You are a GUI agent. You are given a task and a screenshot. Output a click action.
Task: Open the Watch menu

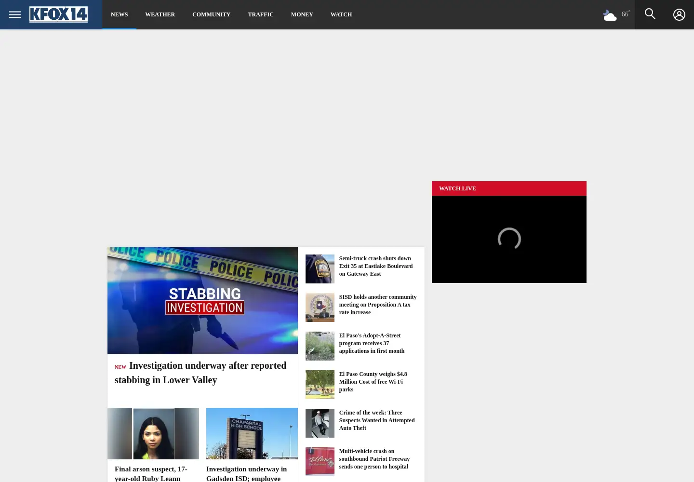[x=341, y=14]
